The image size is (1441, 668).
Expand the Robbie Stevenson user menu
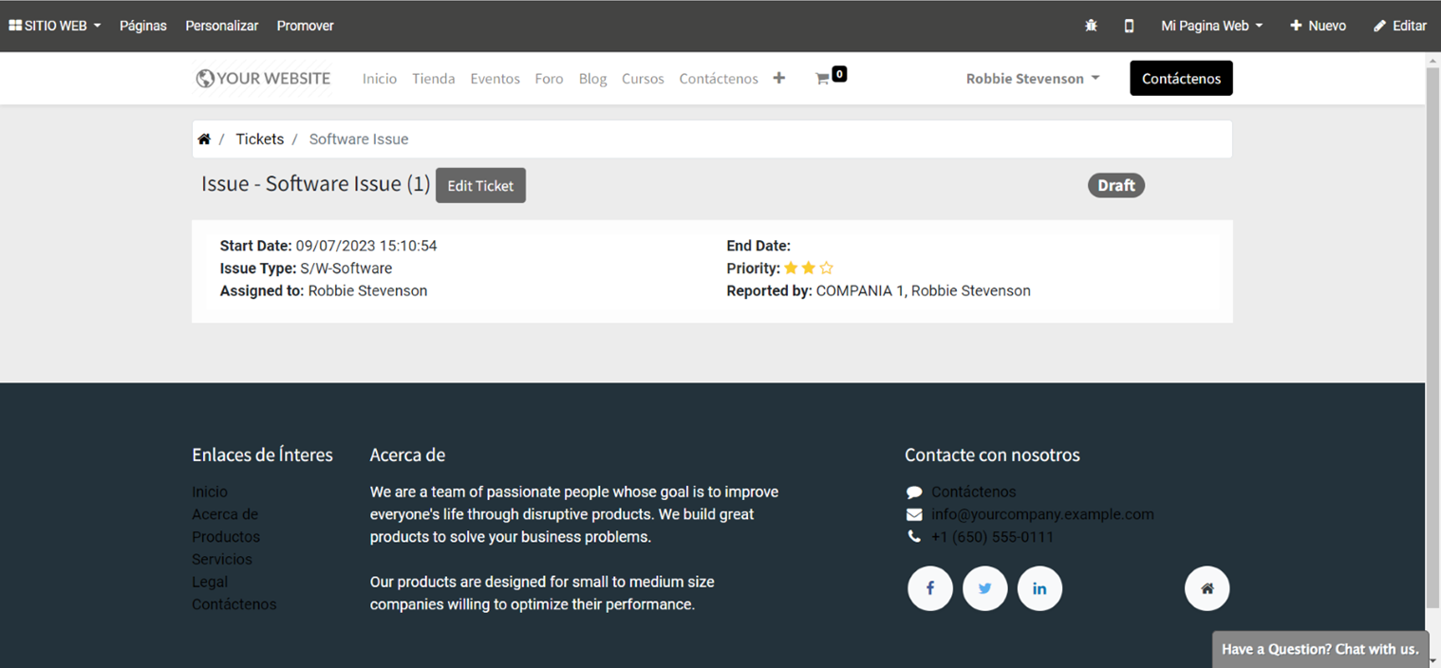point(1032,79)
